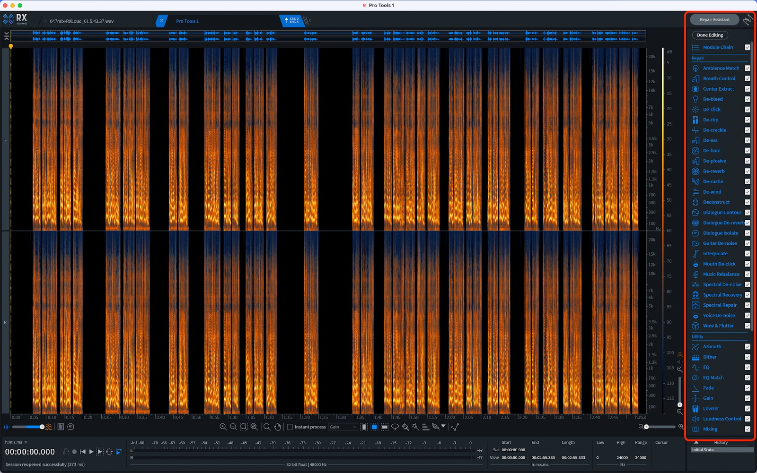Open the Dialogue Isolate module
Screen dimensions: 757x473
(720, 233)
